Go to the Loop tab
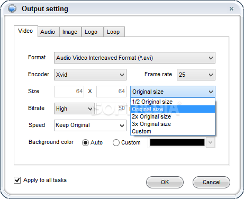 pos(113,32)
